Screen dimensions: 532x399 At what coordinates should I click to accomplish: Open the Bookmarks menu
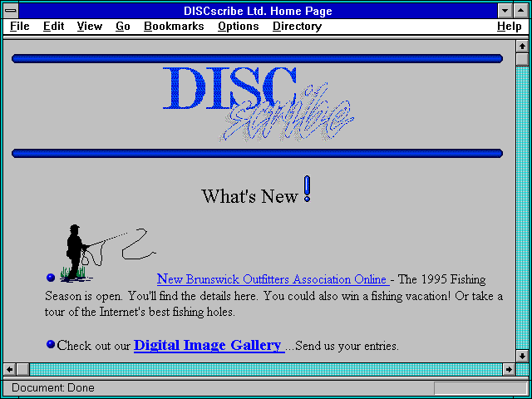pos(174,27)
